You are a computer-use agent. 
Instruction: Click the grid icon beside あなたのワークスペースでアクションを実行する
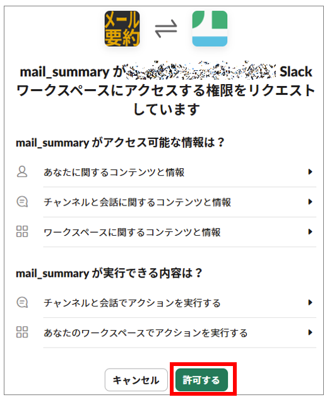pos(22,332)
